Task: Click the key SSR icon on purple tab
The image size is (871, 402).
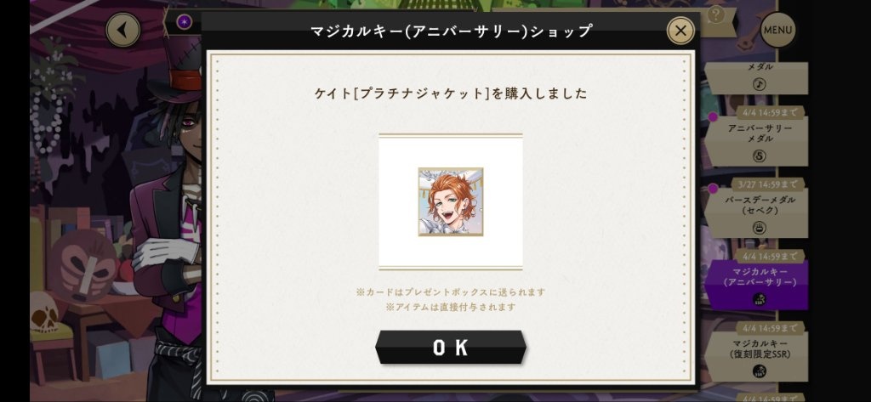Action: [x=759, y=299]
